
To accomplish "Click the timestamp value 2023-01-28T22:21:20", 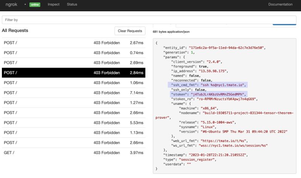I will 217,155.
